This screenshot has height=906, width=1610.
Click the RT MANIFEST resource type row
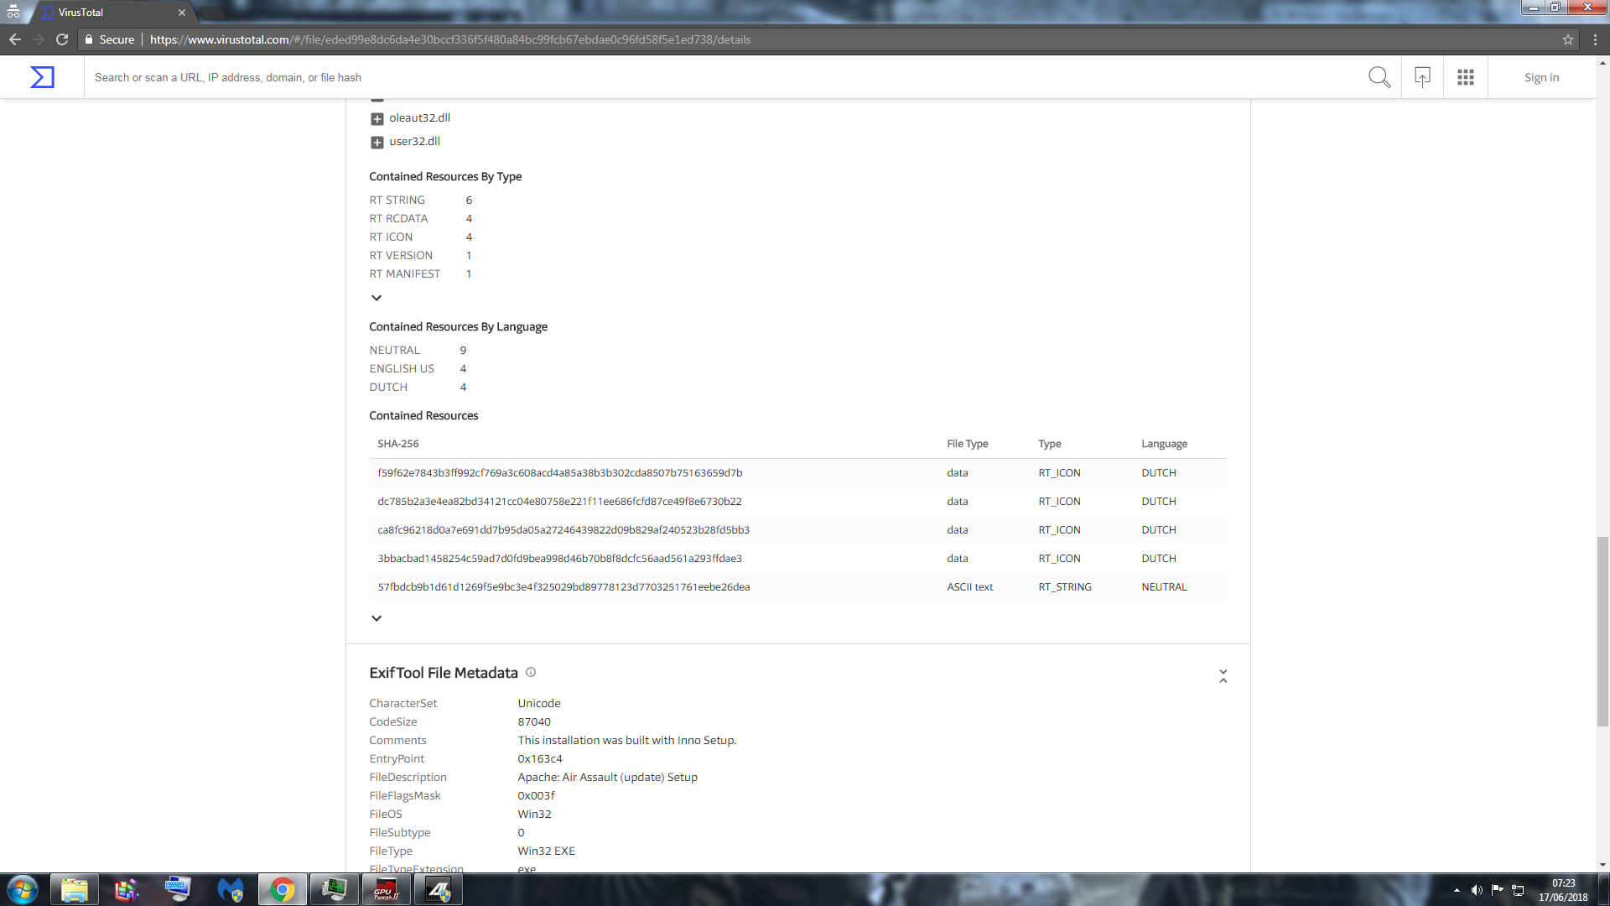pyautogui.click(x=421, y=274)
